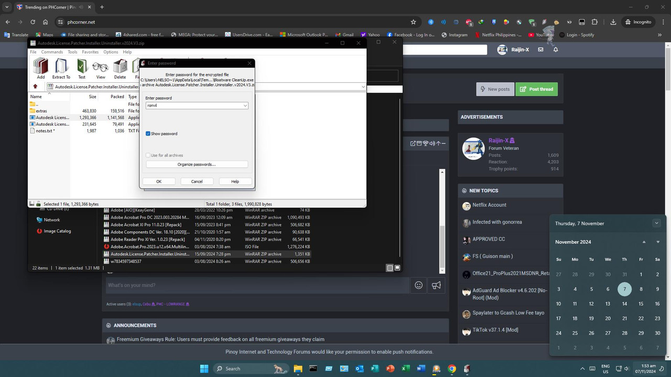This screenshot has height=377, width=671.
Task: Open the View tool in WinRAR toolbar
Action: tap(101, 69)
